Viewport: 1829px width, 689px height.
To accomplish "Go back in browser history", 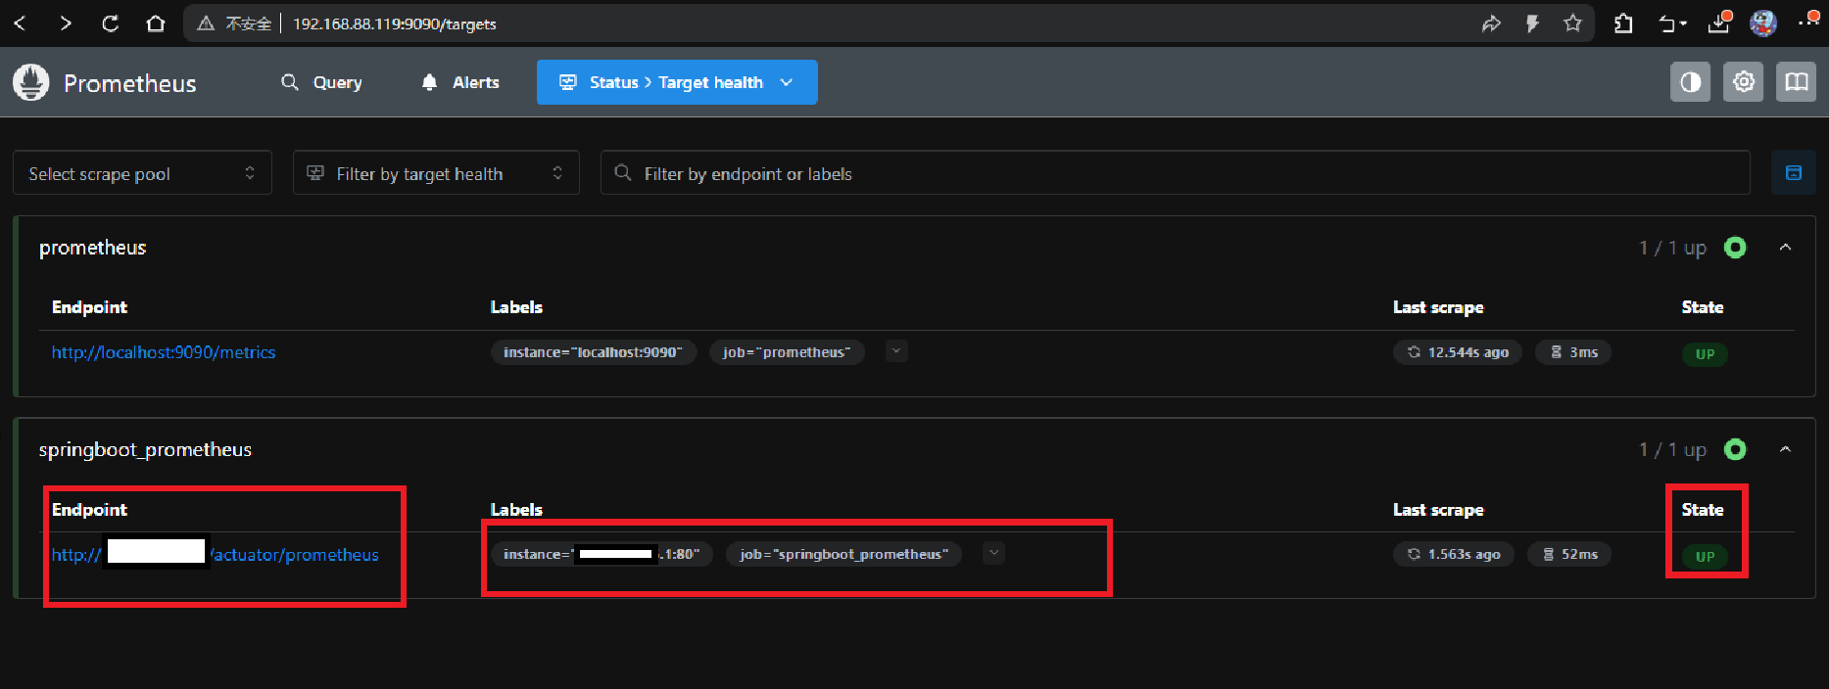I will pyautogui.click(x=20, y=23).
